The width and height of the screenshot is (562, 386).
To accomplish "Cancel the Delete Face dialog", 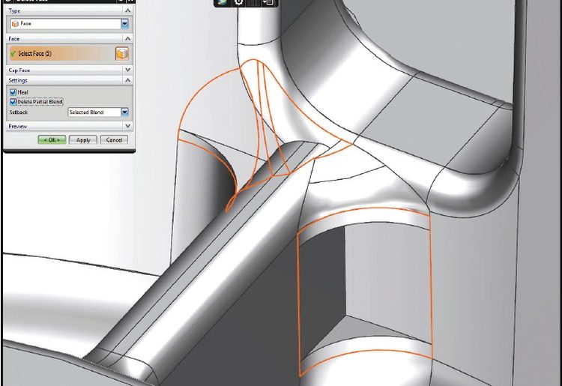I will pos(114,140).
